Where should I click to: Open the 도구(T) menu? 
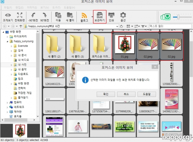pos(56,8)
